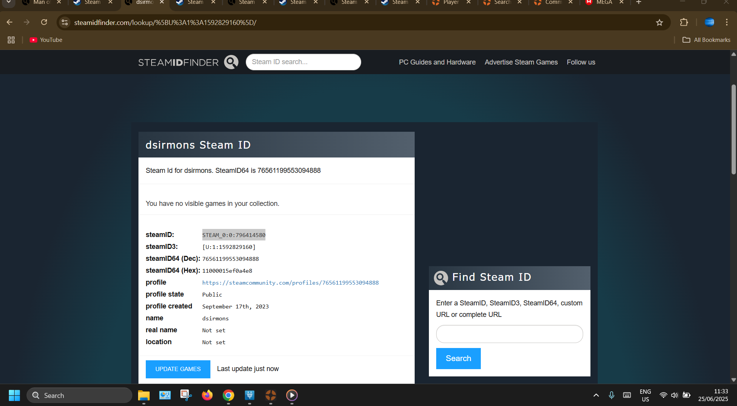Select the steamID64 Dec value 76561199553094888
This screenshot has width=737, height=406.
[230, 259]
